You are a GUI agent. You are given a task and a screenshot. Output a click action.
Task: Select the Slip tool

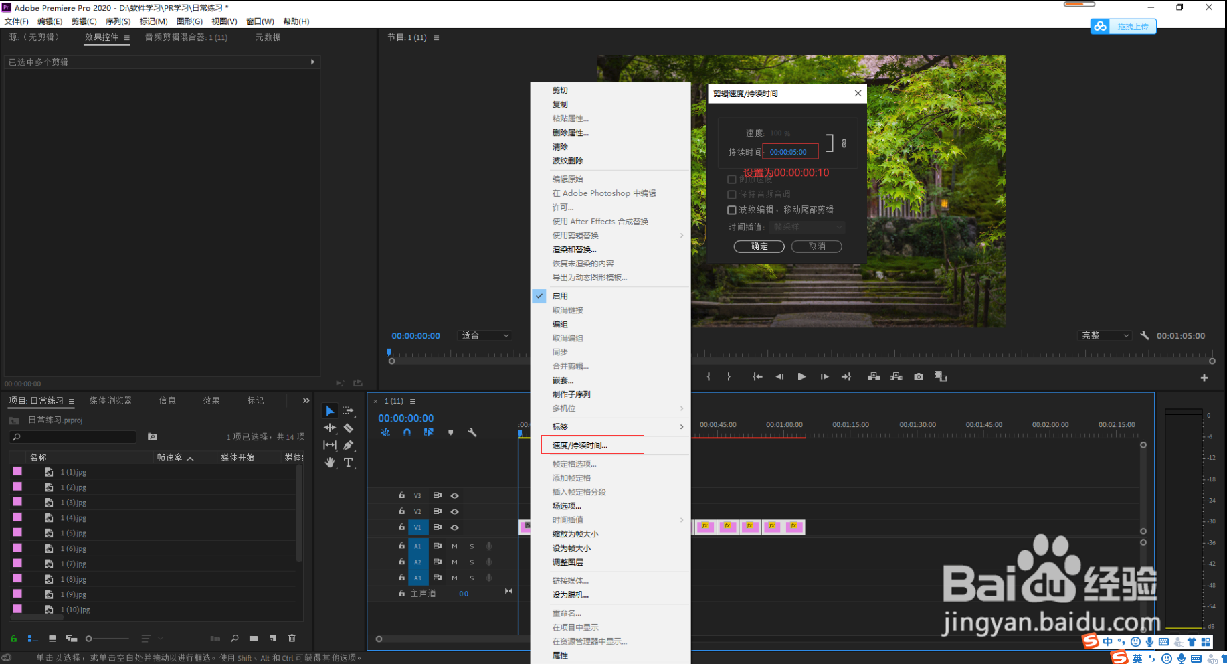330,445
